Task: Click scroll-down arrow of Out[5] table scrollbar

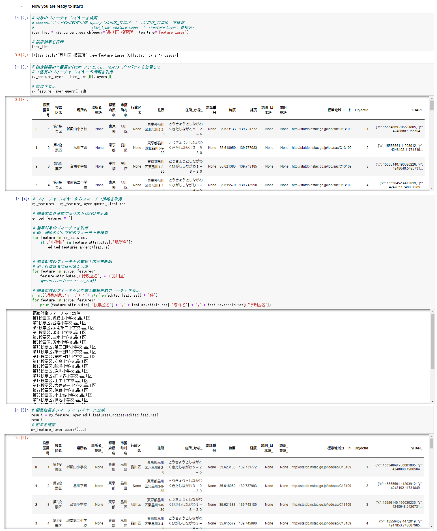Action: click(431, 526)
